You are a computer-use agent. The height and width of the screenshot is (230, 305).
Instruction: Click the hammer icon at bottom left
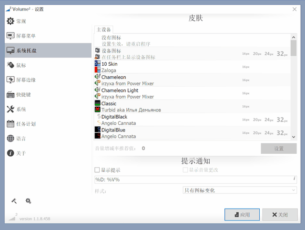(14, 201)
